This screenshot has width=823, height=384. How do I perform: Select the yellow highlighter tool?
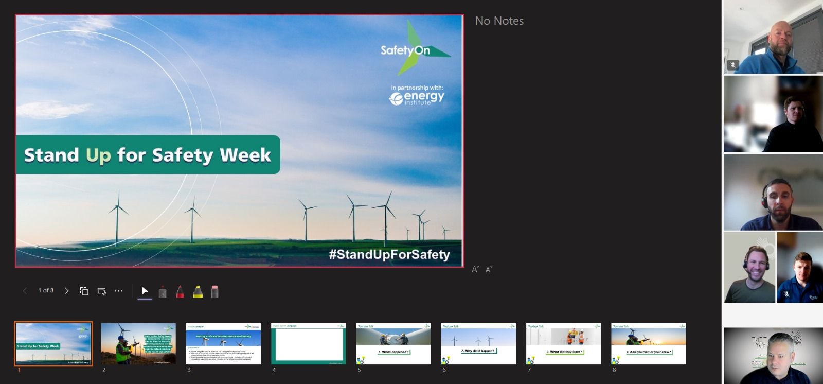198,292
